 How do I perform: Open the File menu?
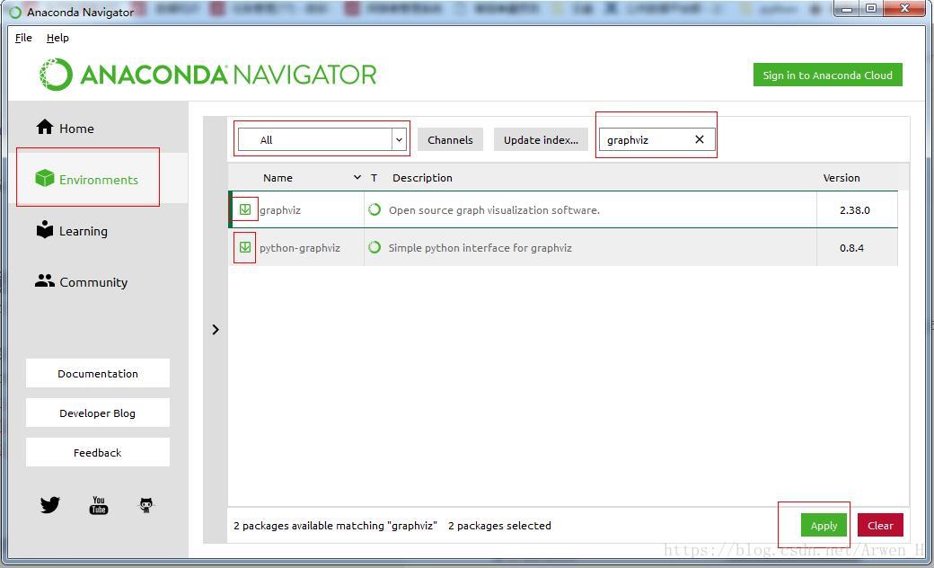coord(23,38)
